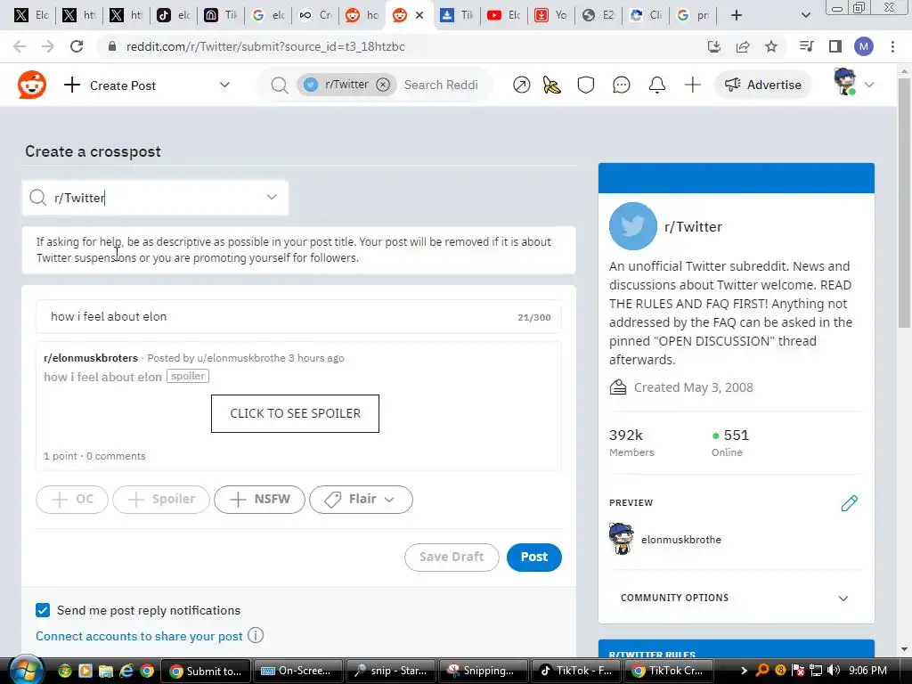Click the r/Twitter community bird avatar

633,226
